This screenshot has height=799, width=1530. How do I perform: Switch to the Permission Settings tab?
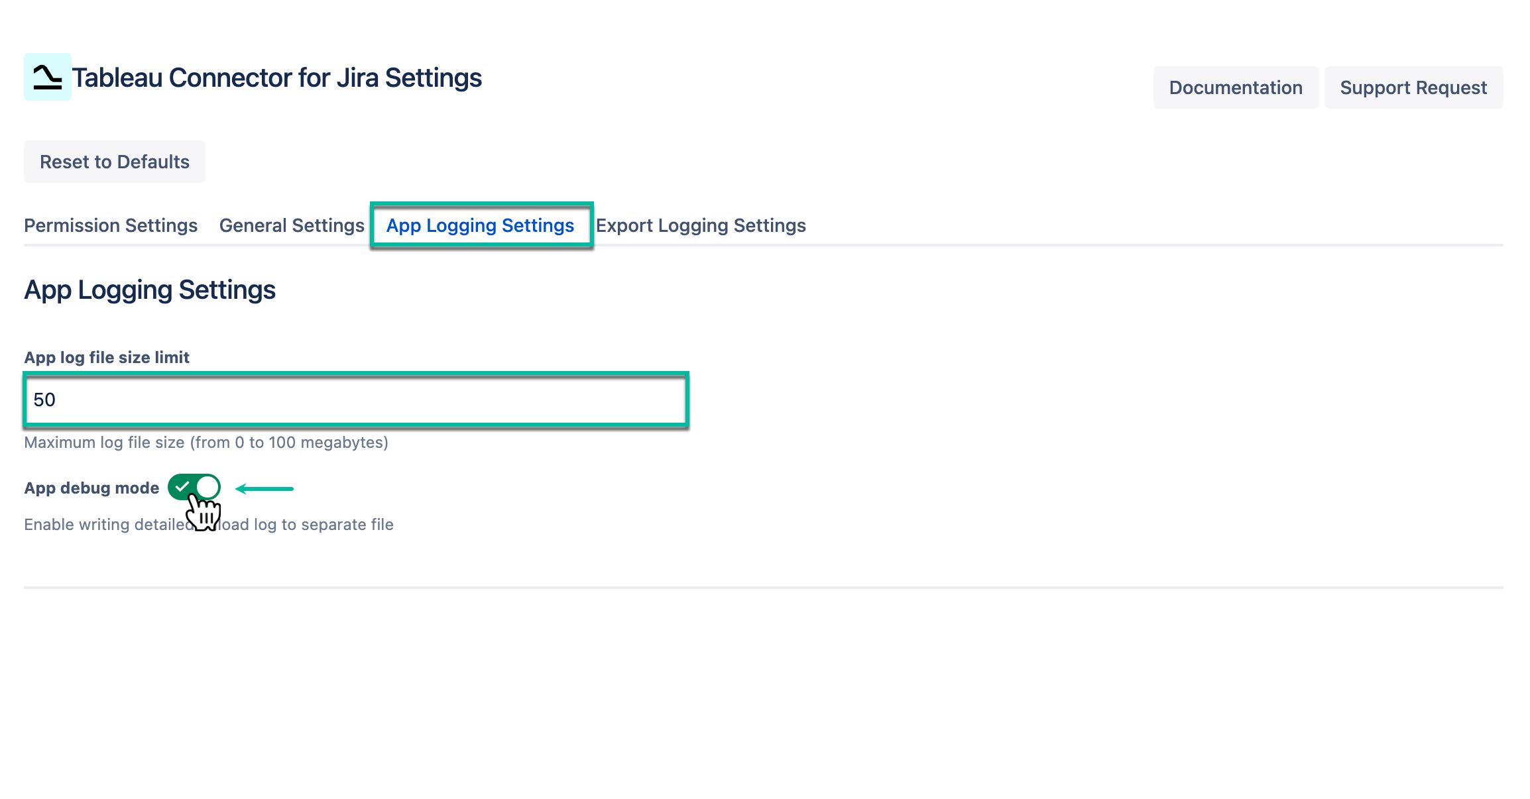[110, 225]
